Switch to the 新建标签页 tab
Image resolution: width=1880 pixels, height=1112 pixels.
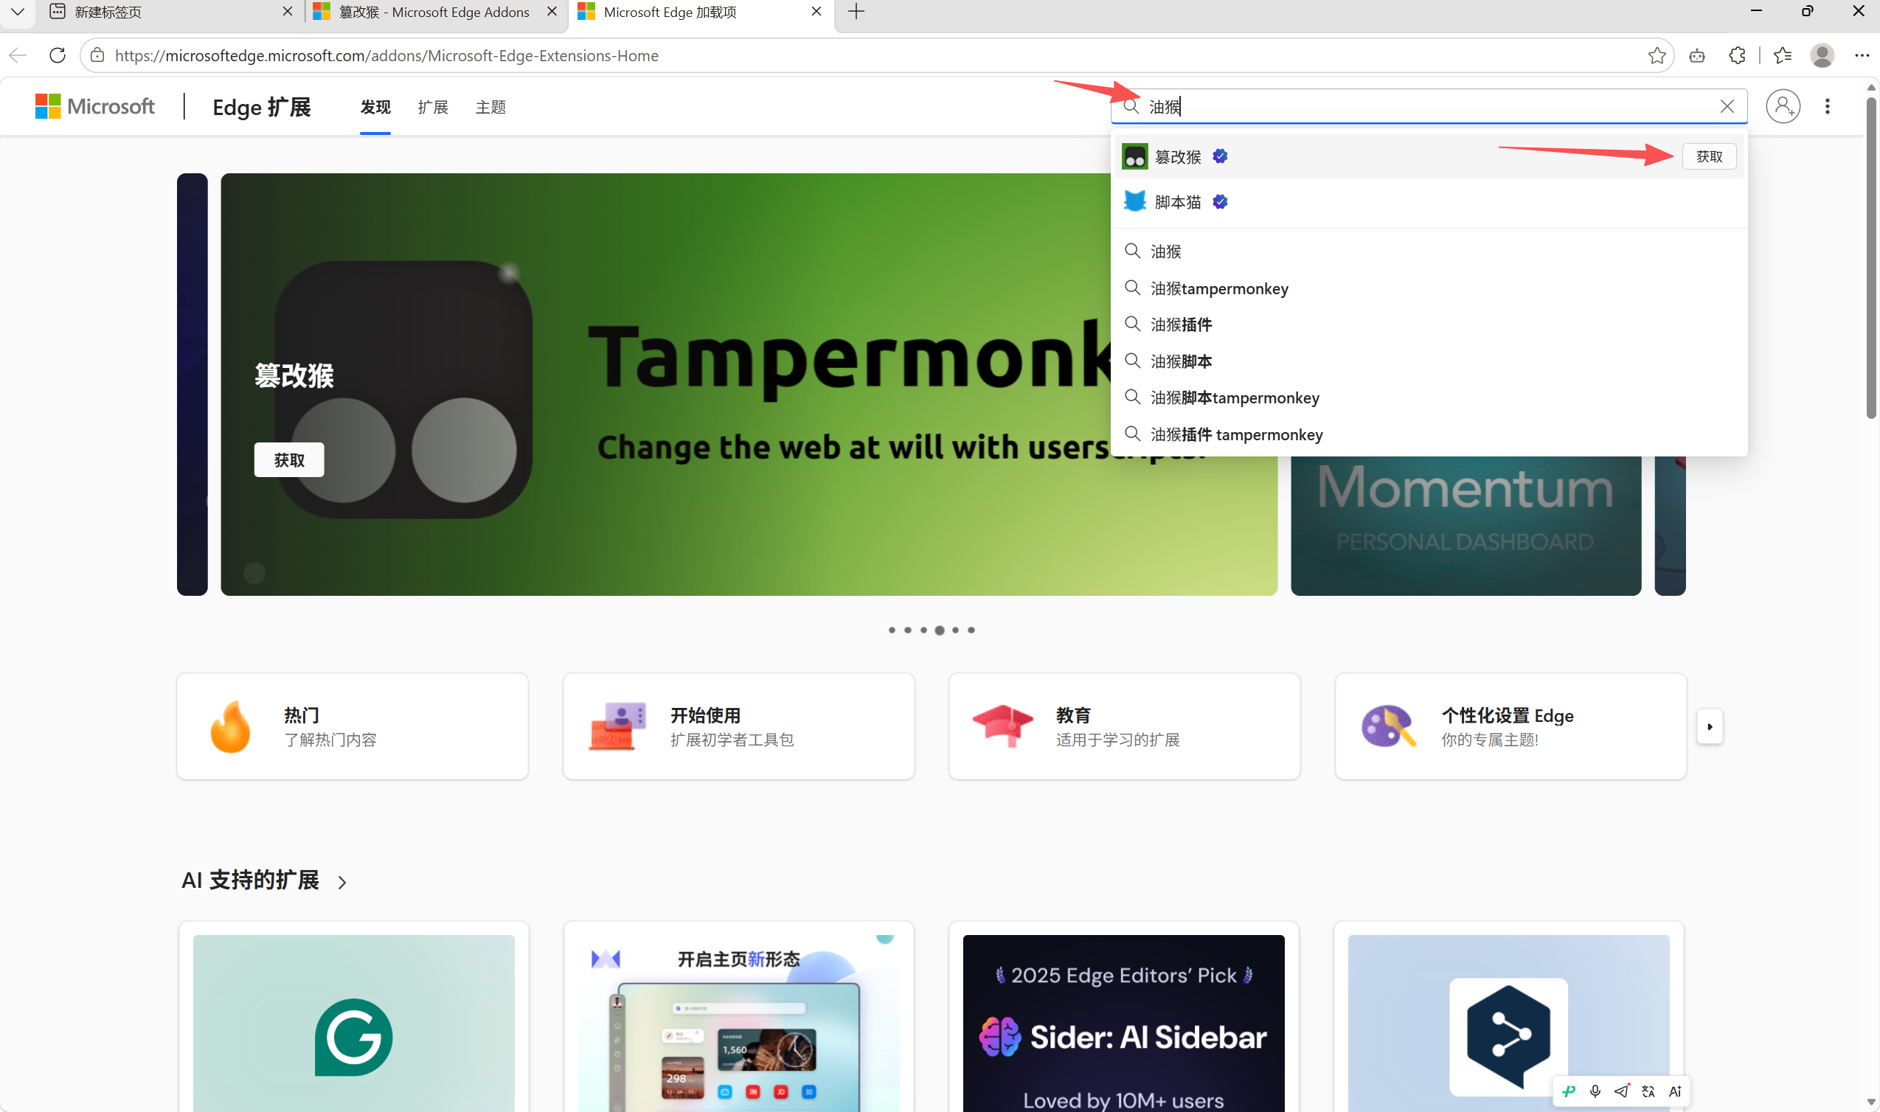pos(170,12)
